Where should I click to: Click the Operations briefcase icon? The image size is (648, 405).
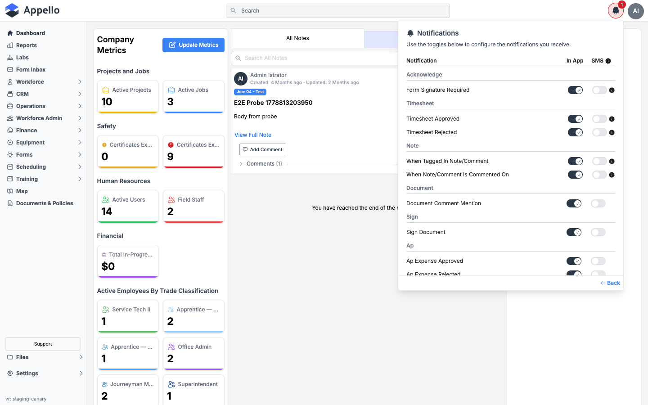(10, 106)
